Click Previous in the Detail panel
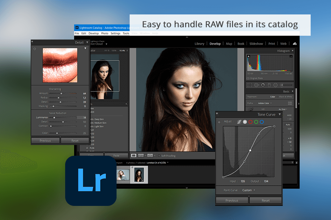This screenshot has height=220, width=331. coord(46,141)
